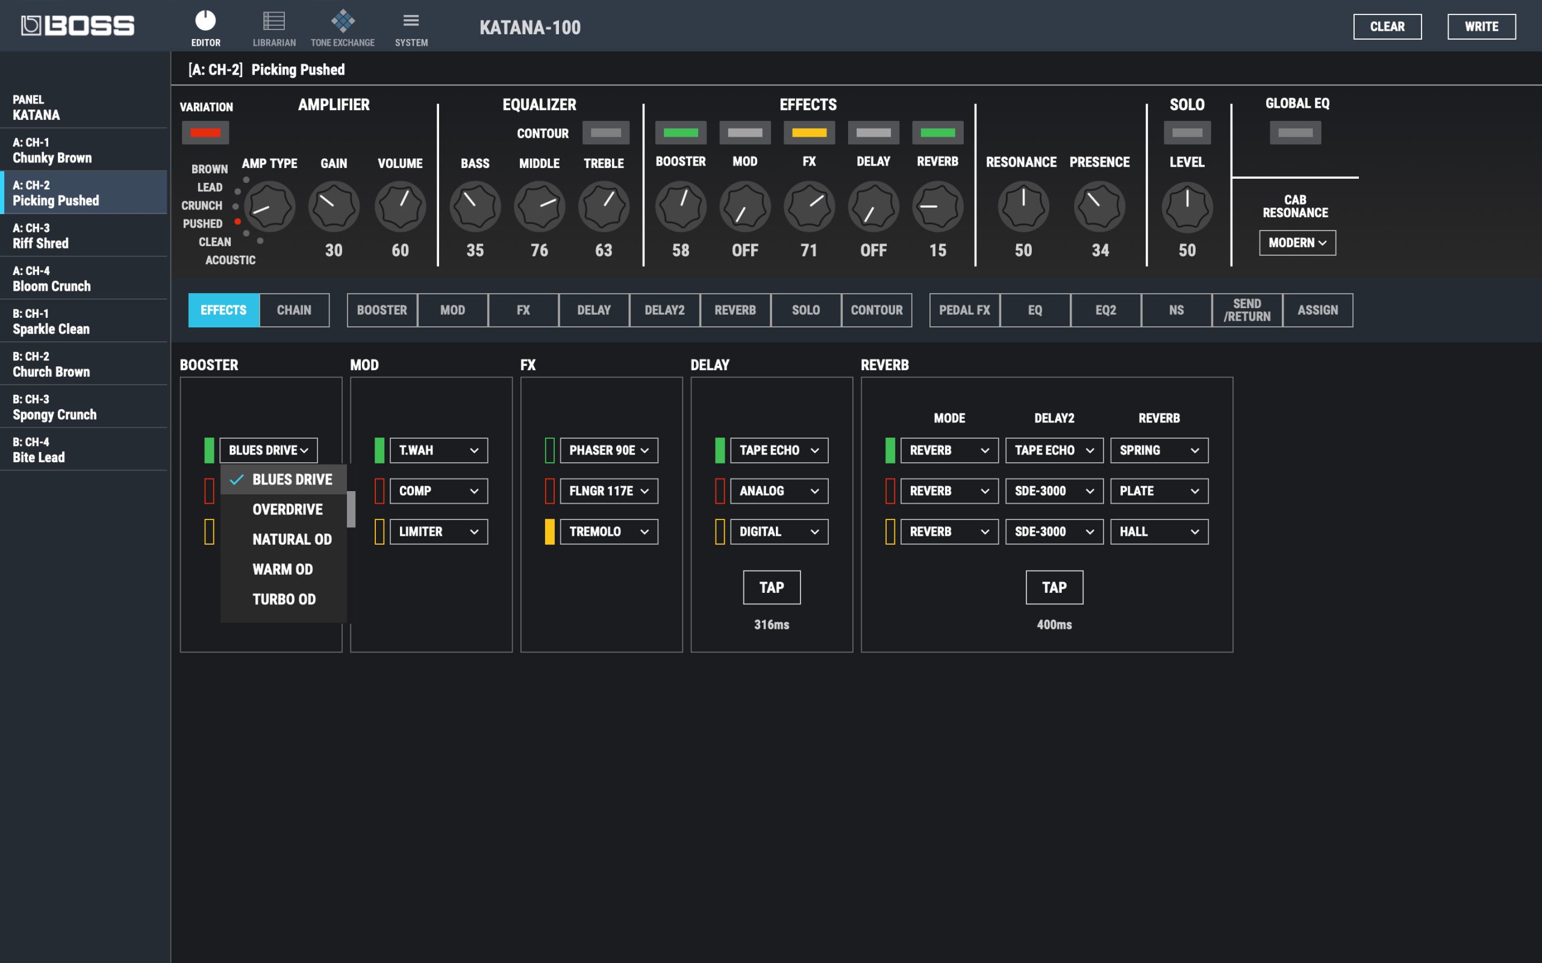This screenshot has height=963, width=1542.
Task: Open the Cab Resonance MODERN dropdown
Action: tap(1297, 243)
